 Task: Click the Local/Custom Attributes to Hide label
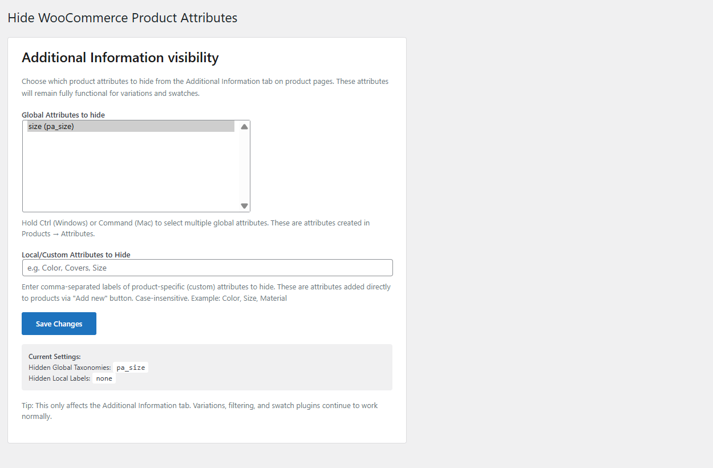[76, 255]
